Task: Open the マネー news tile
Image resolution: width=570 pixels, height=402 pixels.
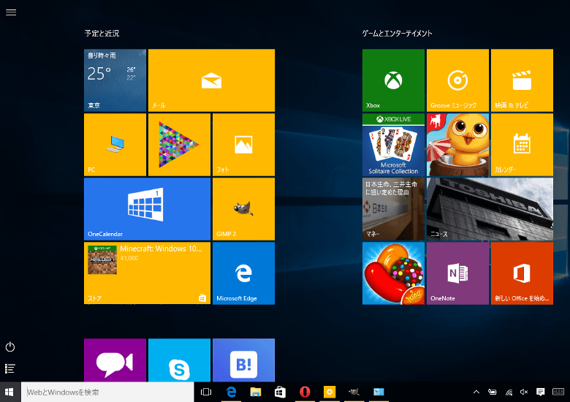Action: 393,209
